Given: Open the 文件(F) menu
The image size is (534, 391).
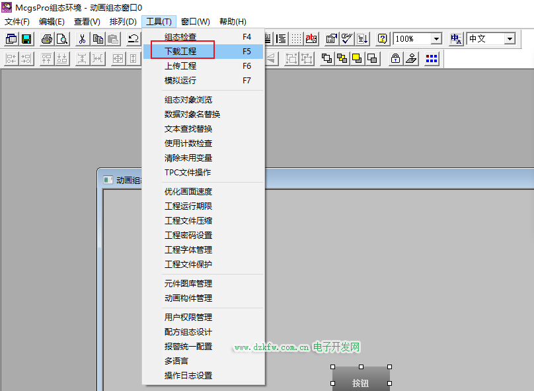Looking at the screenshot, I should pos(17,21).
